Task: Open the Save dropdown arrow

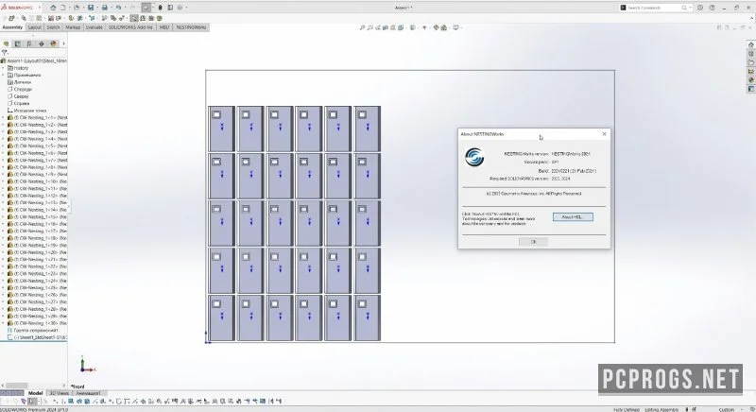Action: tap(96, 8)
